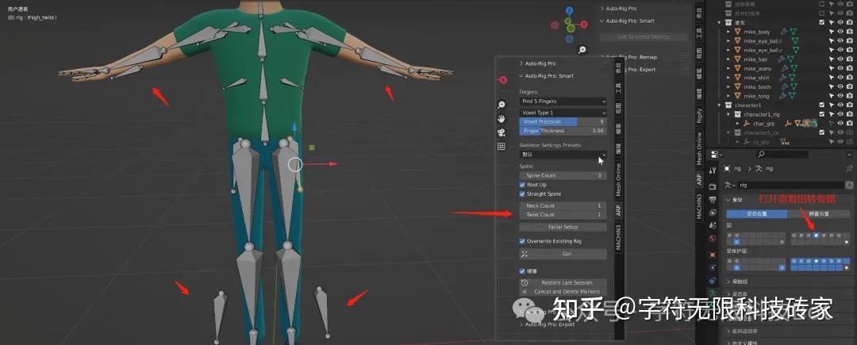
Task: Hide mike_body with its eye icon
Action: 840,32
